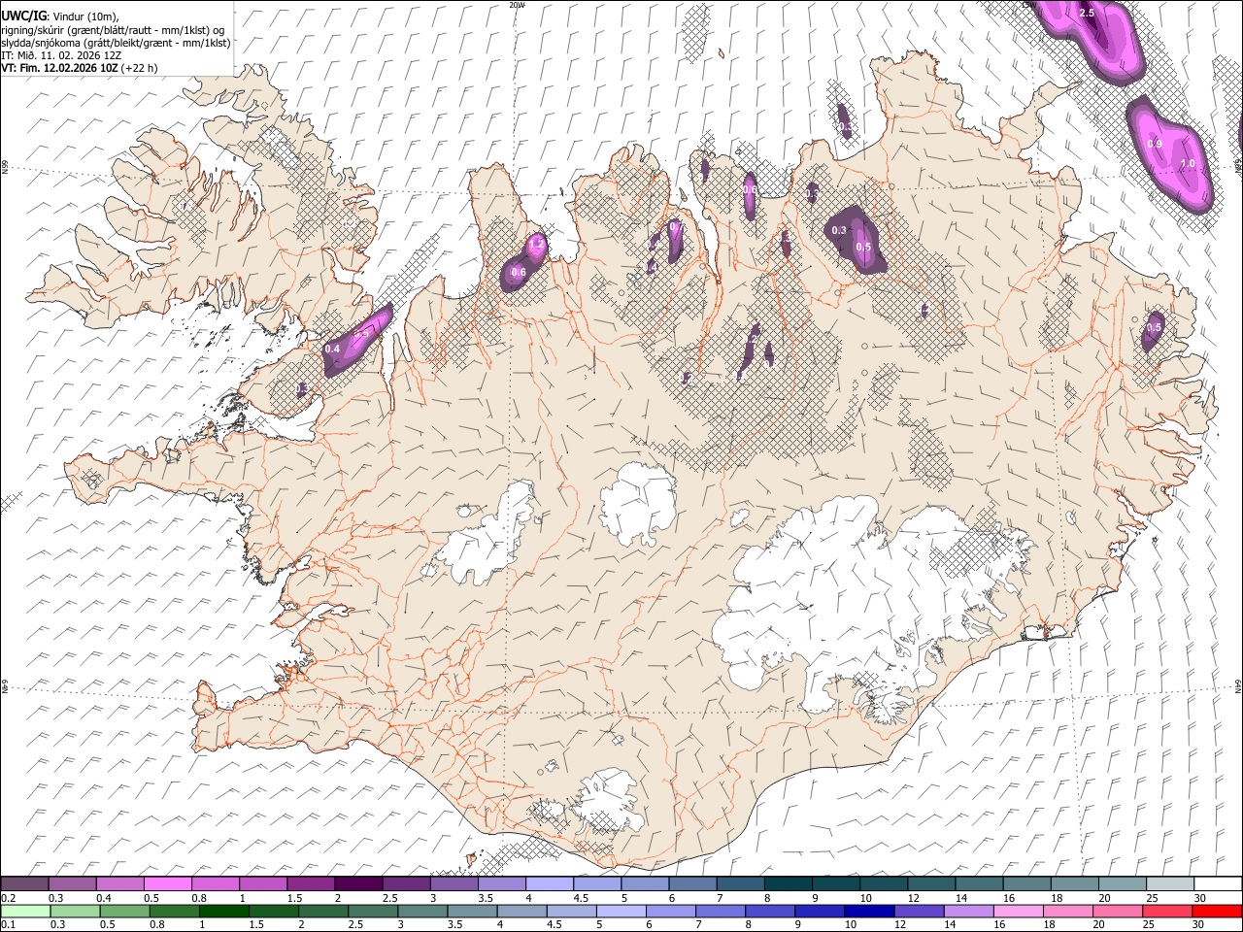Pick the coral red swatch labeled 25 in bottom row
Image resolution: width=1243 pixels, height=932 pixels.
pos(1166,911)
